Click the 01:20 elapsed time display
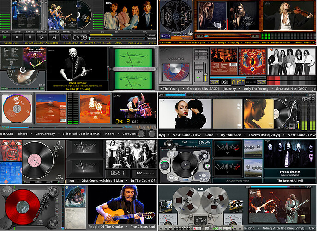 (x=238, y=82)
